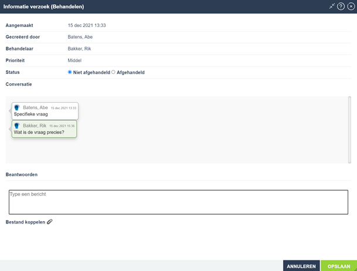Viewport: 357px width, 271px height.
Task: Click the Gecreëerd door label
Action: pos(23,37)
